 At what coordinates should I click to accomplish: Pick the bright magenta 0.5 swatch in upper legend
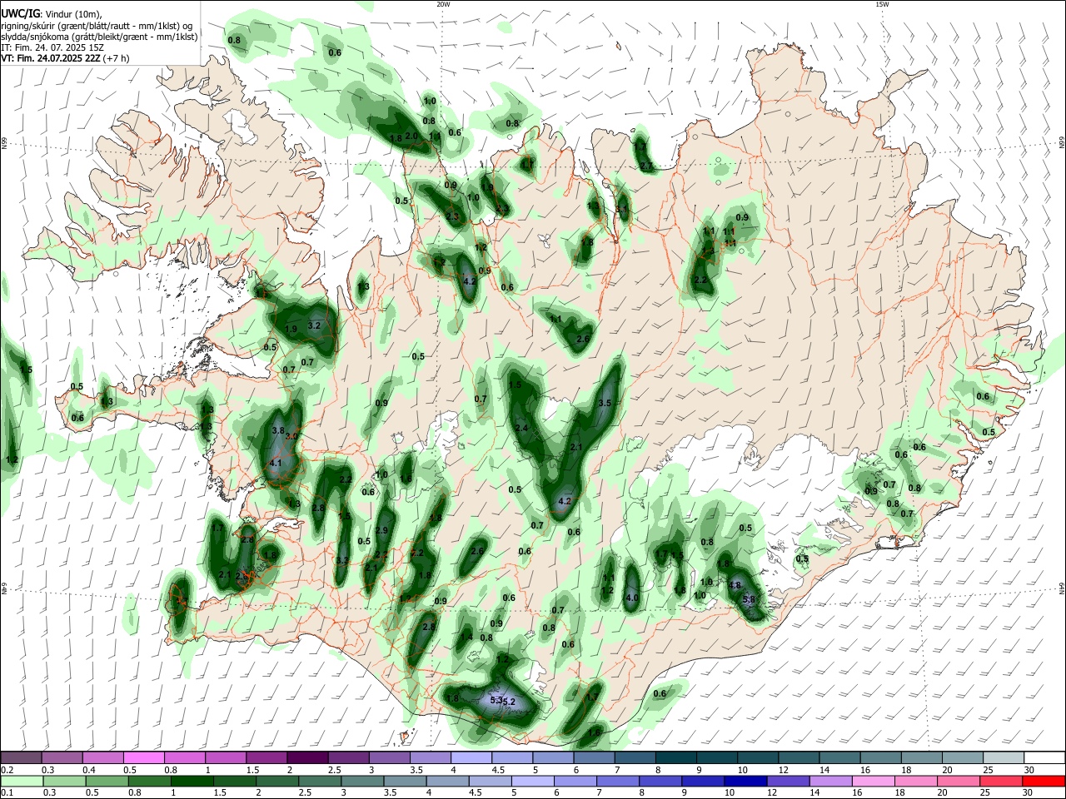(x=143, y=757)
